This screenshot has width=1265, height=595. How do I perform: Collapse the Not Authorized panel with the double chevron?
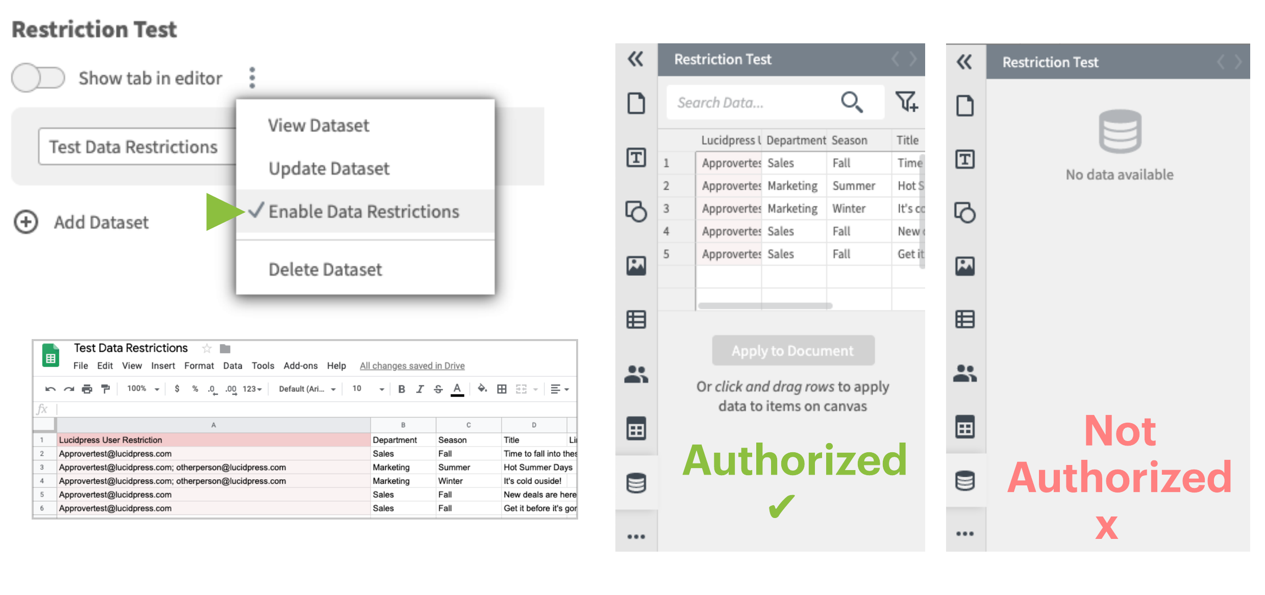click(x=964, y=62)
